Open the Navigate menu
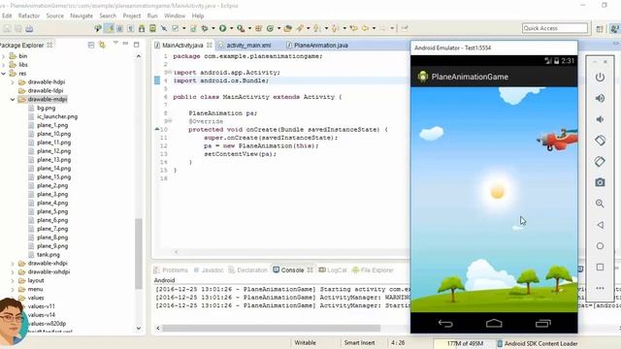 82,16
